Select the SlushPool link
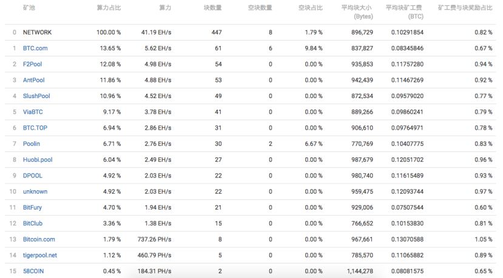 tap(36, 96)
